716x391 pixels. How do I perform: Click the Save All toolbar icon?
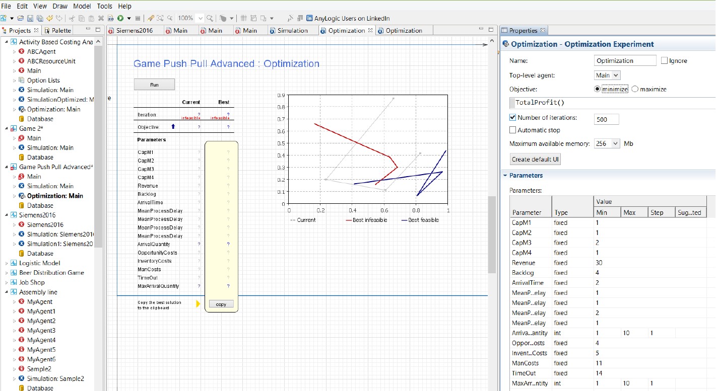(39, 18)
